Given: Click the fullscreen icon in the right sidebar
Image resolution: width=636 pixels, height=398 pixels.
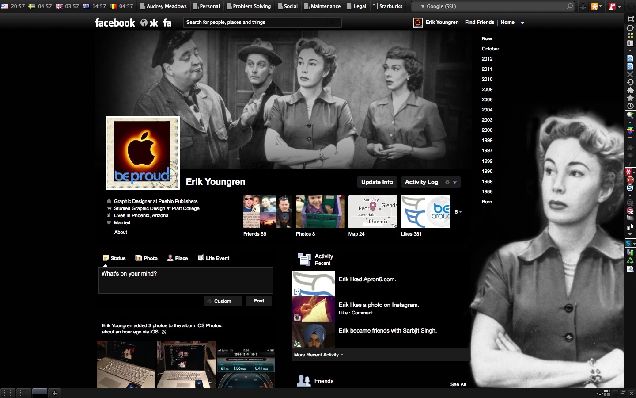Looking at the screenshot, I should [630, 19].
